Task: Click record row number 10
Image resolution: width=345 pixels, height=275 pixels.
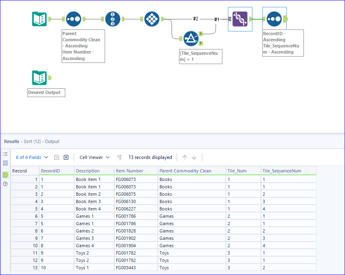Action: click(x=25, y=246)
